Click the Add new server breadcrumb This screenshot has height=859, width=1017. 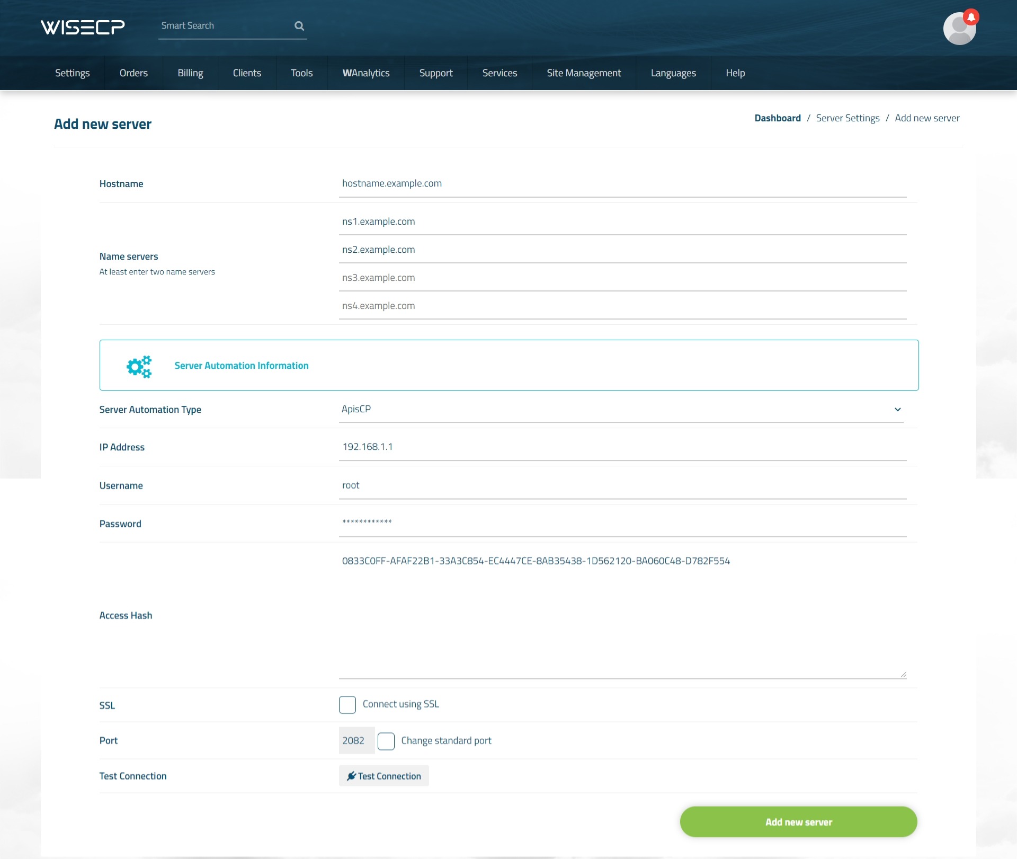pyautogui.click(x=927, y=118)
